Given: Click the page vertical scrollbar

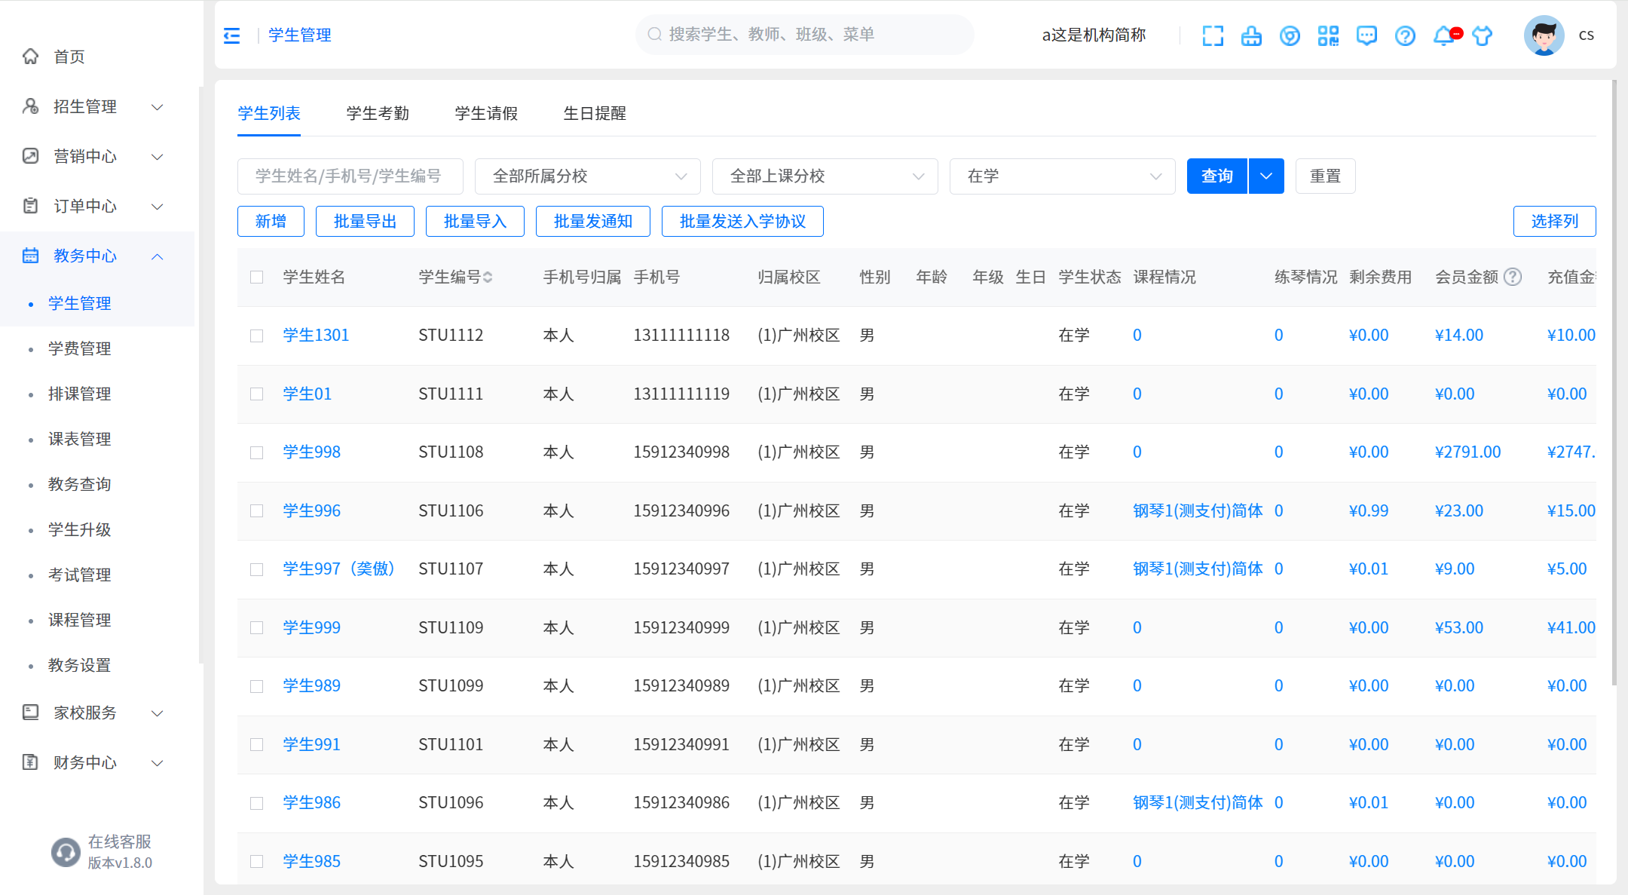Looking at the screenshot, I should (x=1614, y=383).
